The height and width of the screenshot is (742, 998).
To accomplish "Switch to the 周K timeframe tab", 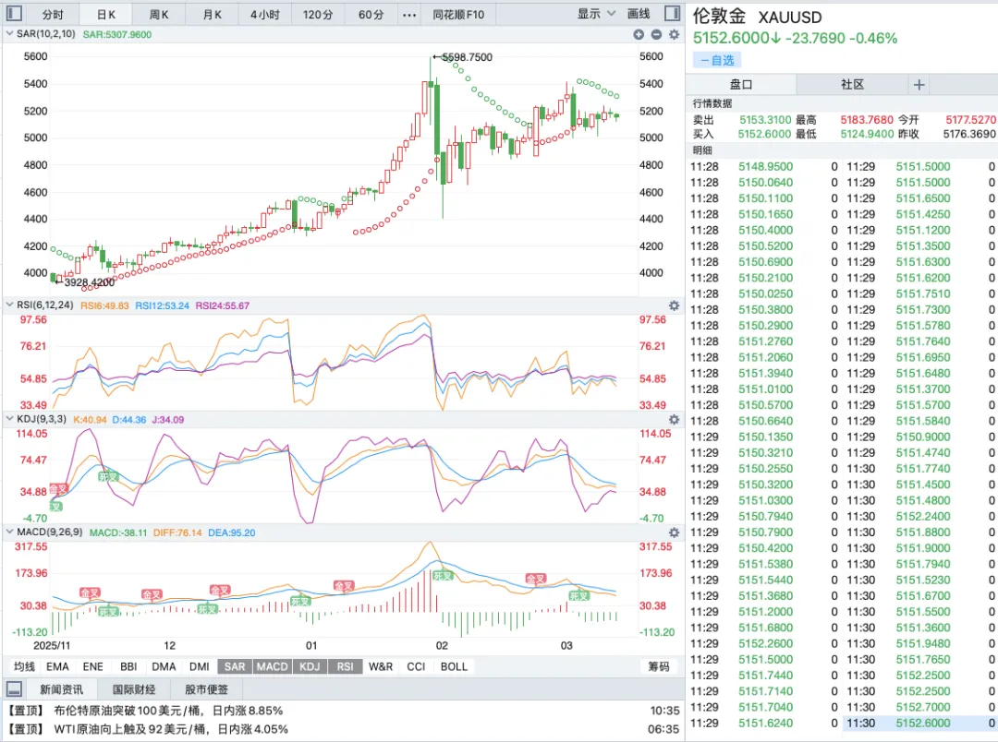I will tap(159, 15).
